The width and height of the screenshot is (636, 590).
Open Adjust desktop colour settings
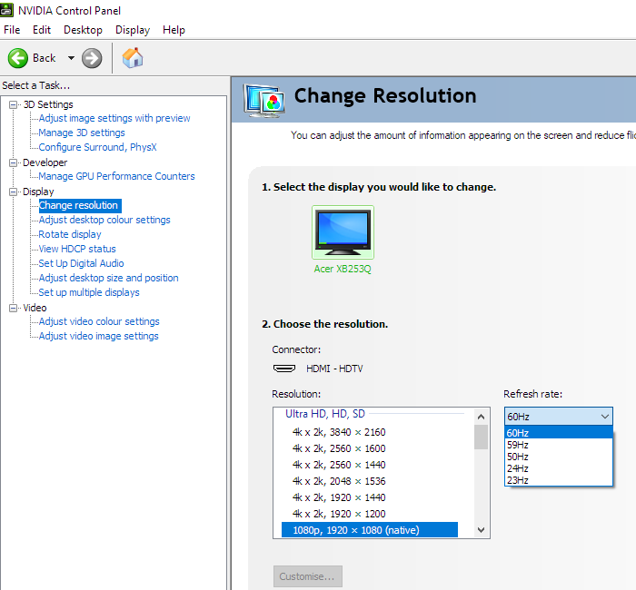point(104,220)
